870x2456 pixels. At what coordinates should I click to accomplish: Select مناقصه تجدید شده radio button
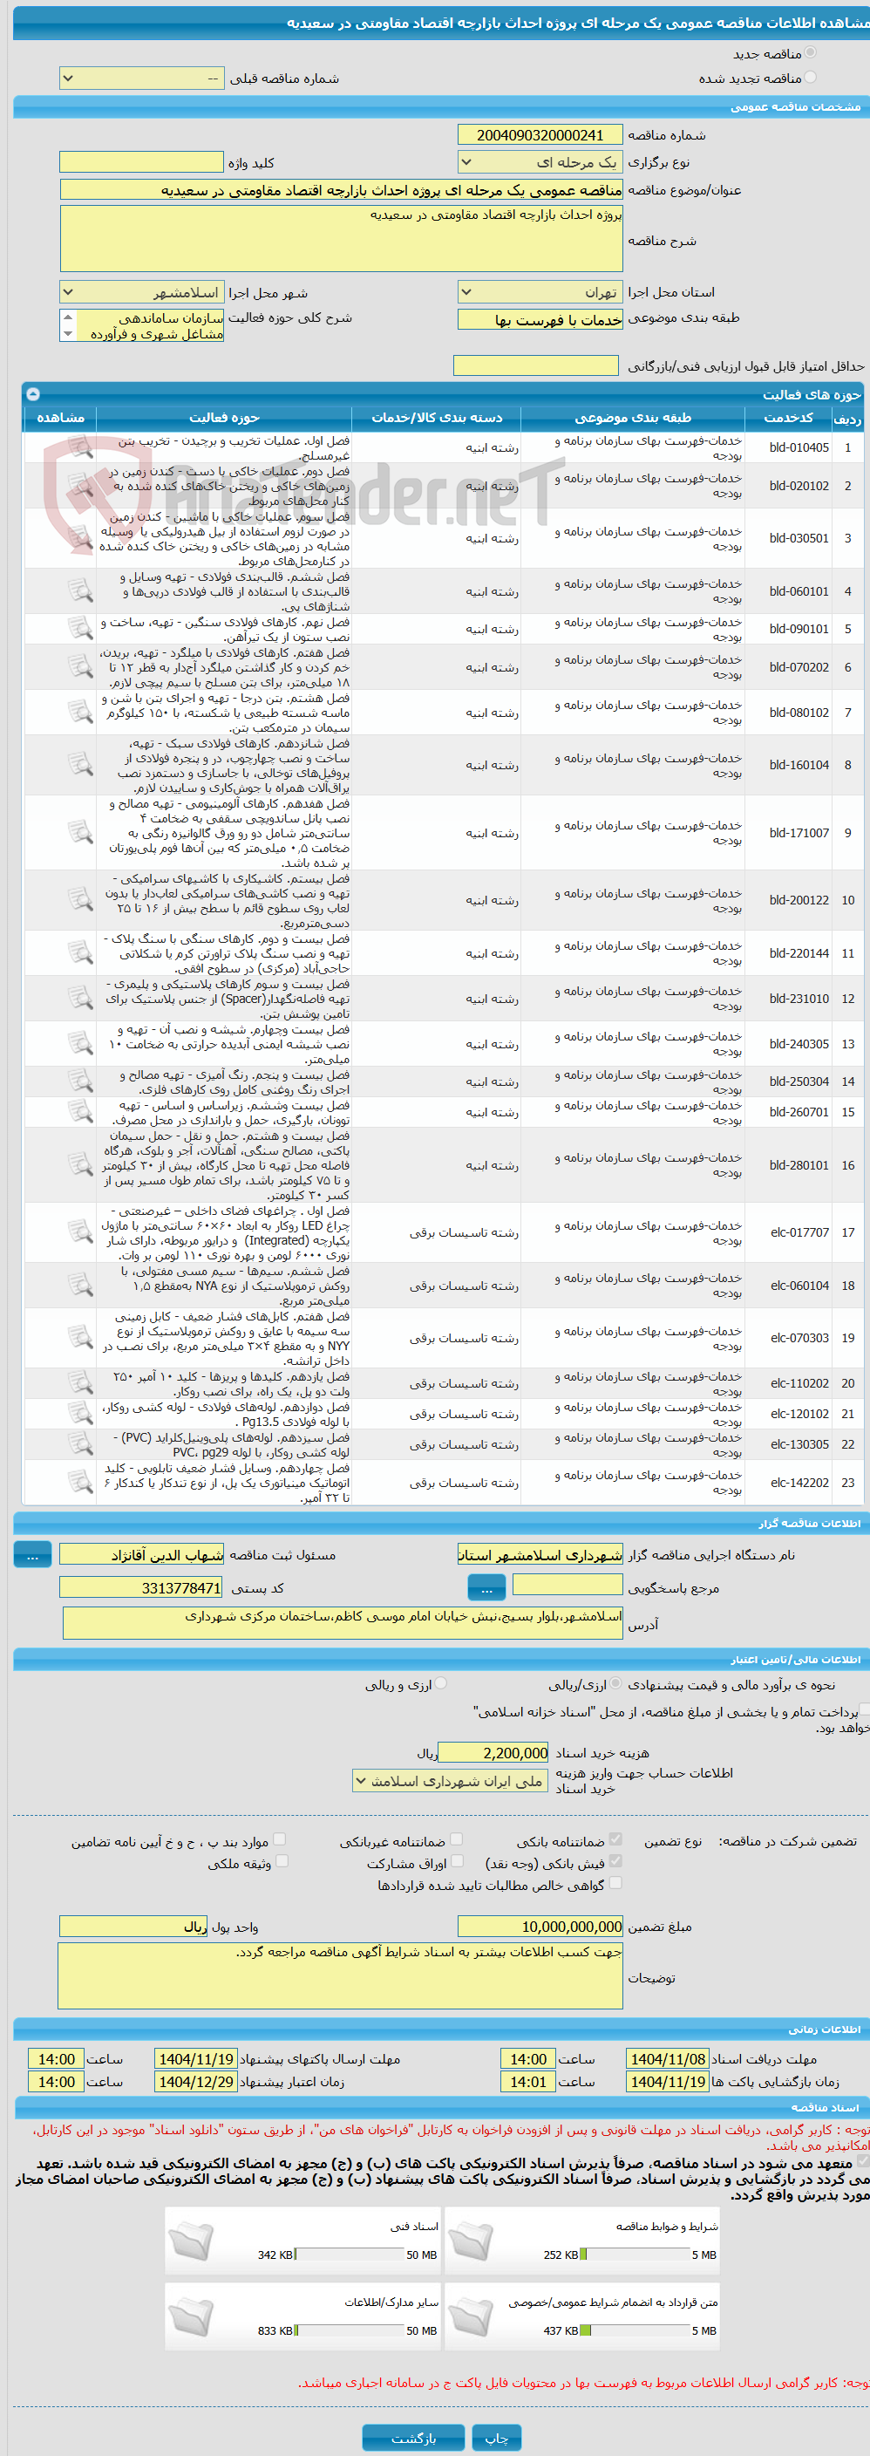[x=810, y=78]
